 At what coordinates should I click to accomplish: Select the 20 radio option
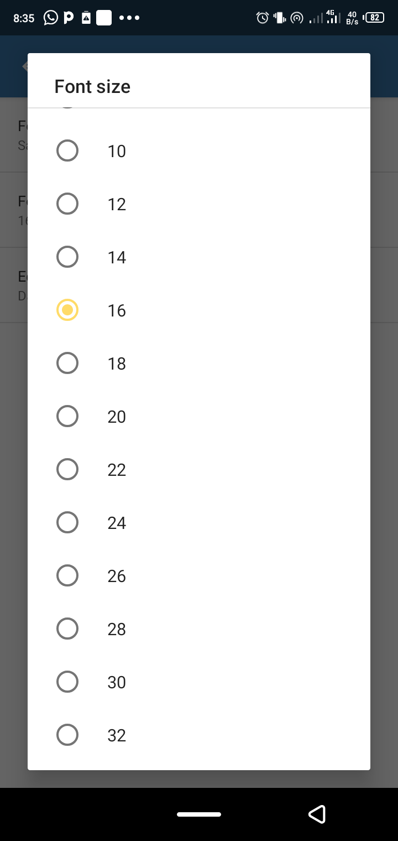coord(67,416)
